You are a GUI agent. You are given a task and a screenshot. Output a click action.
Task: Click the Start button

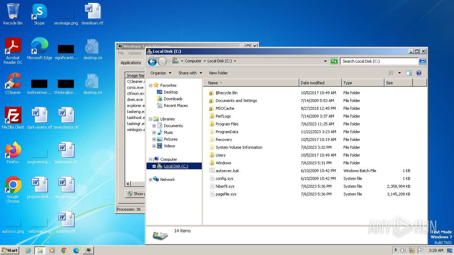point(10,250)
